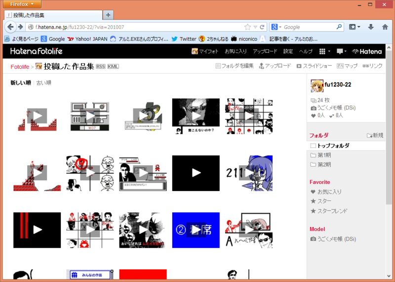The height and width of the screenshot is (282, 395).
Task: Open the W07 building thumbnail
Action: (90, 116)
